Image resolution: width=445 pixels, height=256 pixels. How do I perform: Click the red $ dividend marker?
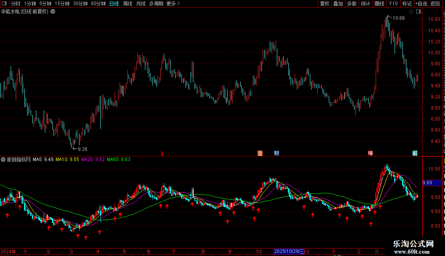click(x=162, y=154)
